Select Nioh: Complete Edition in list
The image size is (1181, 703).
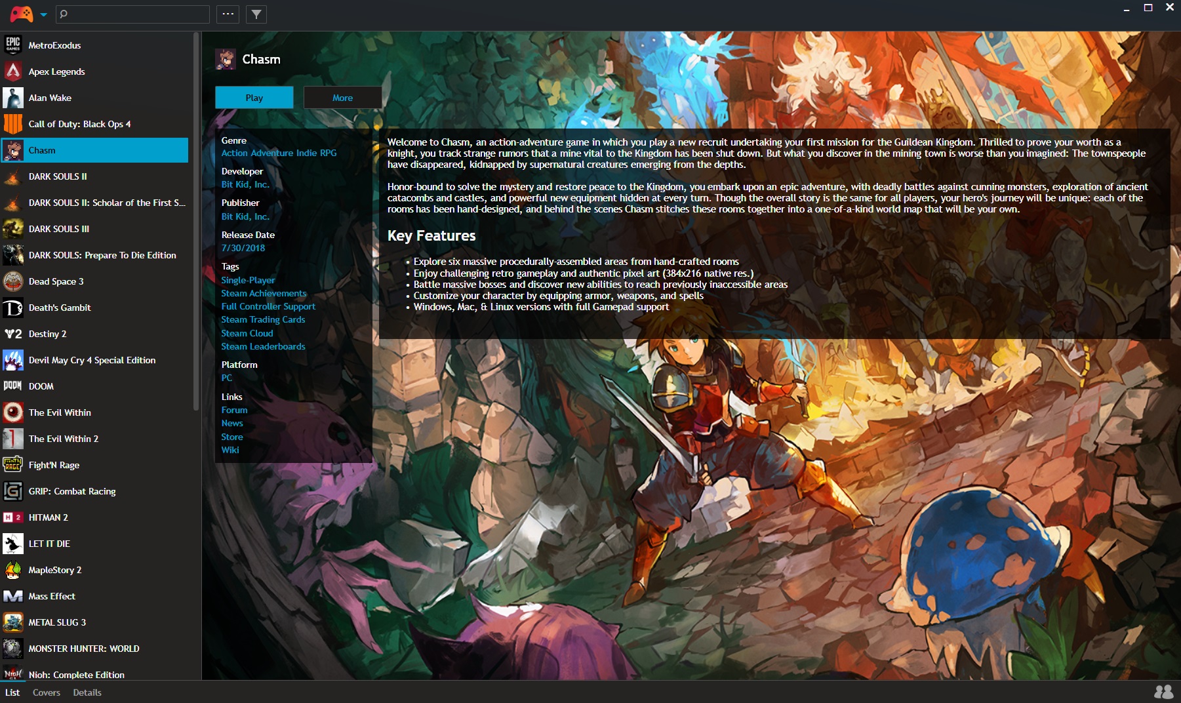click(x=94, y=673)
